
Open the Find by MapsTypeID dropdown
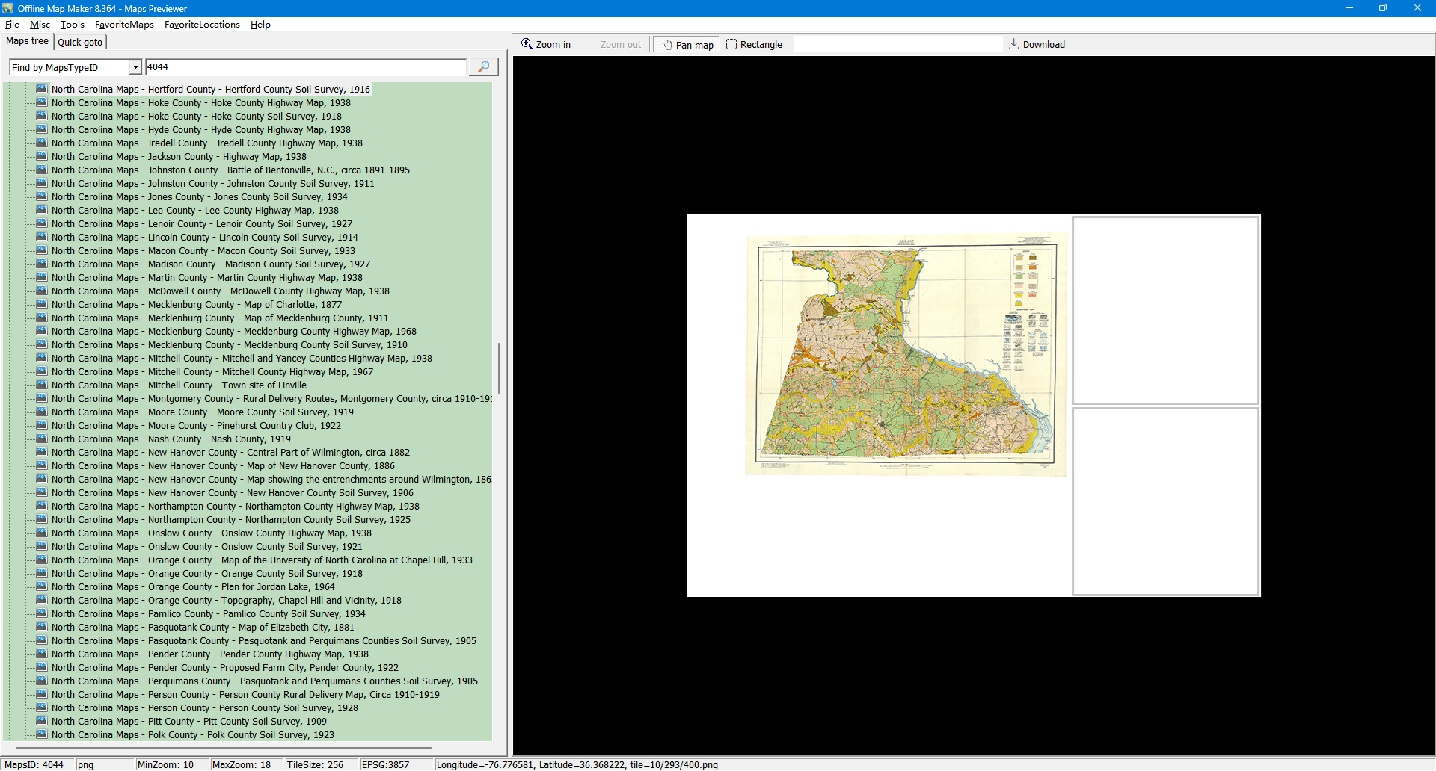135,67
